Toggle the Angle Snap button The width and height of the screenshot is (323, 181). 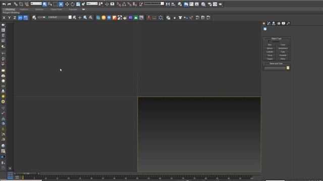124,4
